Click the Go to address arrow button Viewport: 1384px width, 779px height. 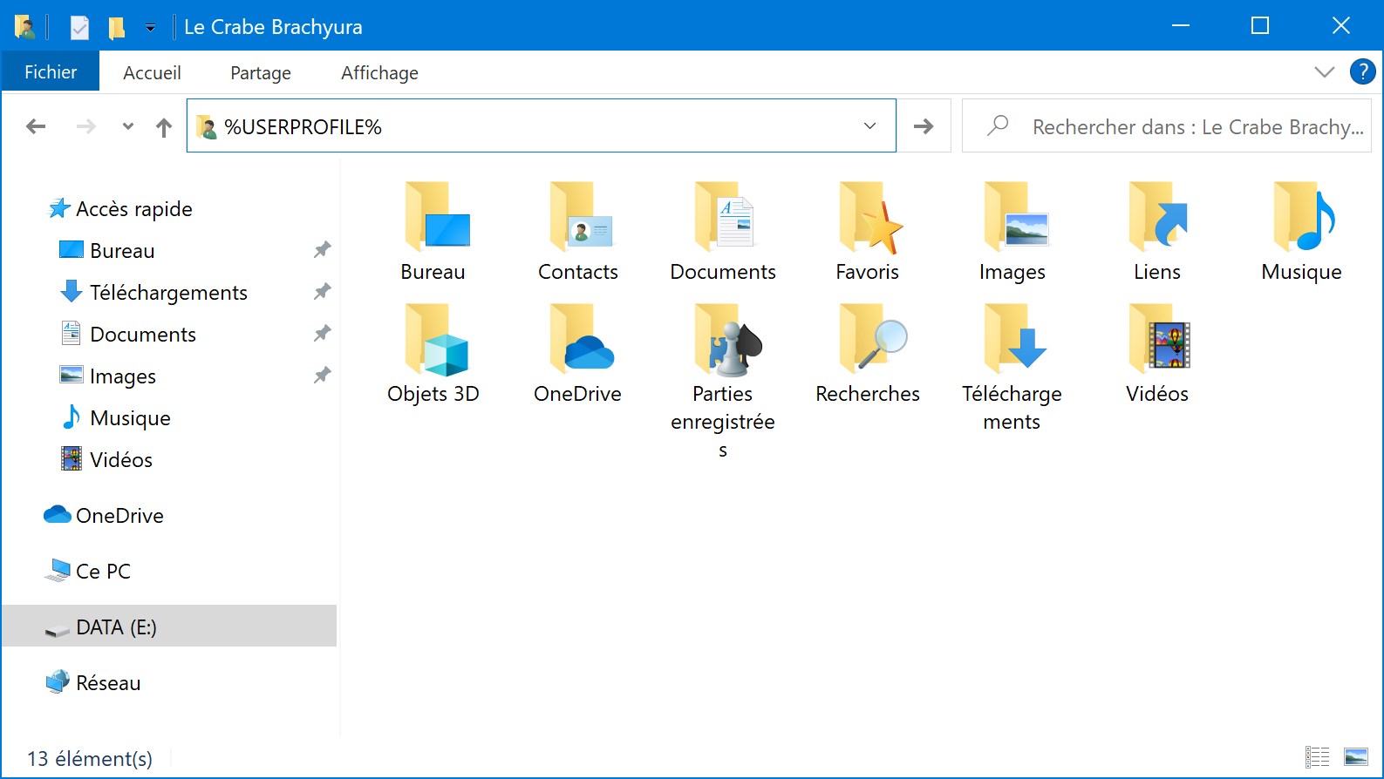point(924,126)
